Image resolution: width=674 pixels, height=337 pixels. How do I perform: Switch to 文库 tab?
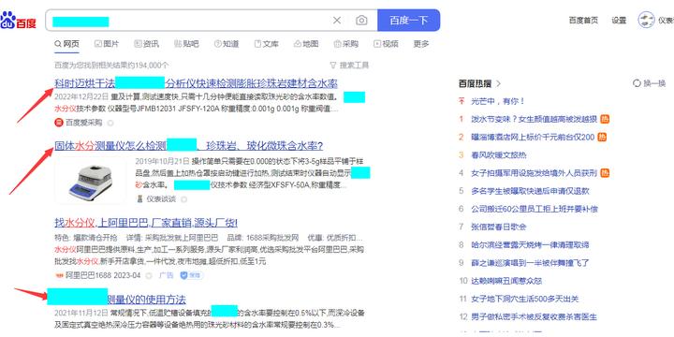[x=267, y=44]
